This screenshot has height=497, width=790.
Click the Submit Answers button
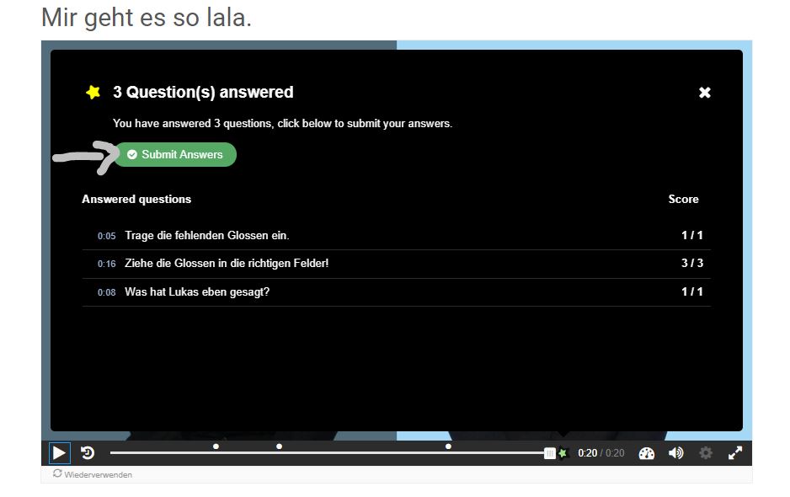click(x=175, y=155)
